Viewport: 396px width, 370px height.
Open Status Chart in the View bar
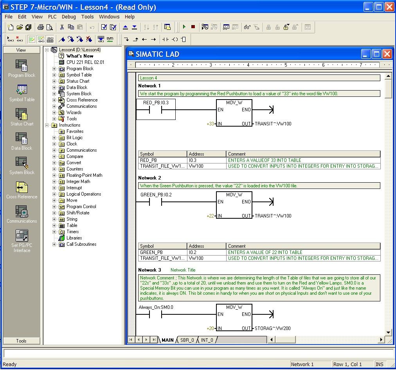pyautogui.click(x=22, y=118)
